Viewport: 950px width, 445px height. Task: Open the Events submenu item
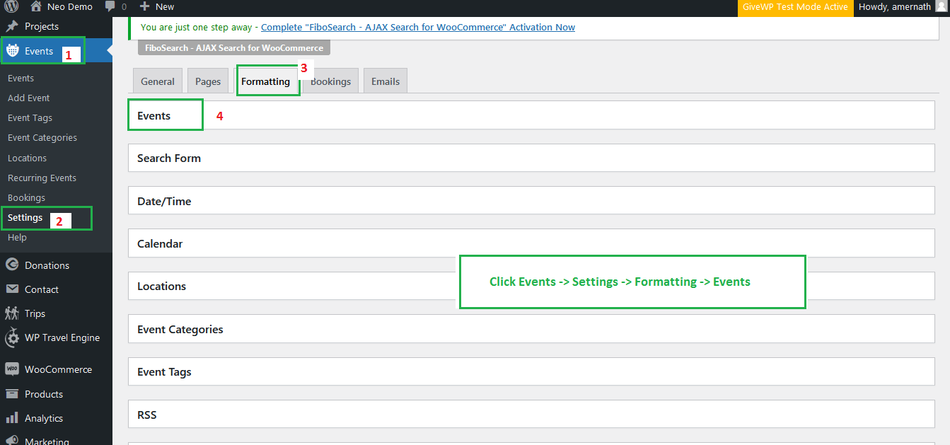pos(21,78)
